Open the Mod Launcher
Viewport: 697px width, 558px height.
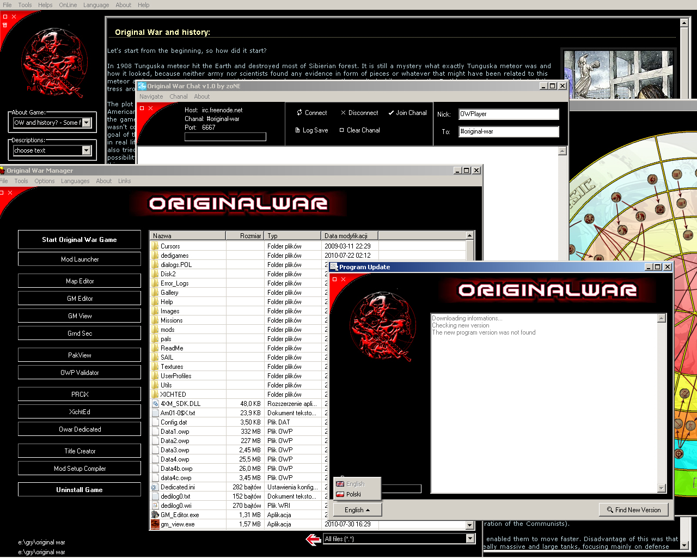click(x=80, y=259)
